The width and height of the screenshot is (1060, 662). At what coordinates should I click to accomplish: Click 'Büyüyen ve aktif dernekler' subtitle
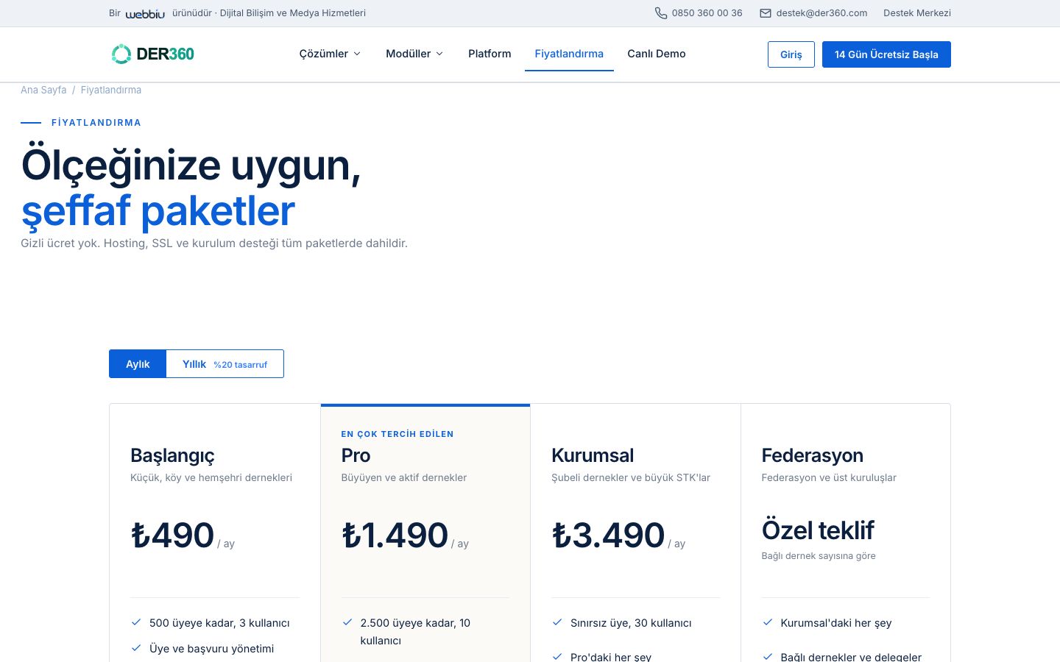pyautogui.click(x=404, y=478)
